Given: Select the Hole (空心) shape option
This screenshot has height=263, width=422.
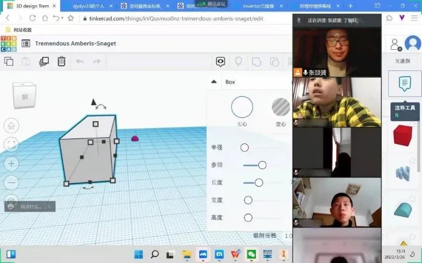Looking at the screenshot, I should [x=281, y=107].
